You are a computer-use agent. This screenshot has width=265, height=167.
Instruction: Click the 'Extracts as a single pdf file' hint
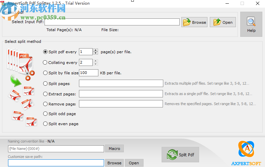tap(208, 94)
